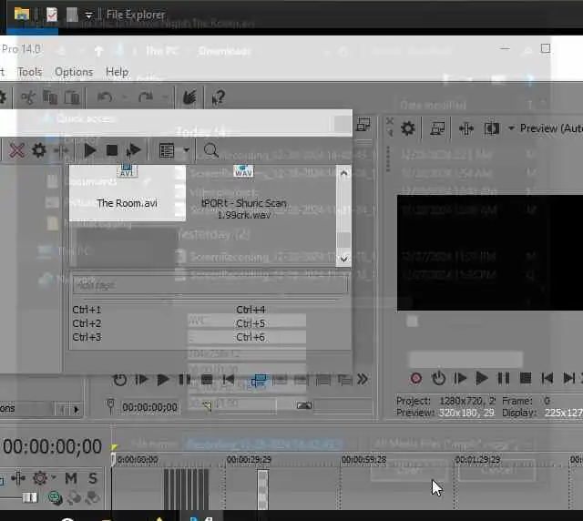The height and width of the screenshot is (521, 583).
Task: Stop the media preview in Project Media
Action: (x=111, y=150)
